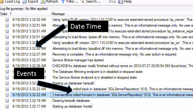
Task: Open the Load Log toolbar button
Action: pyautogui.click(x=10, y=2)
